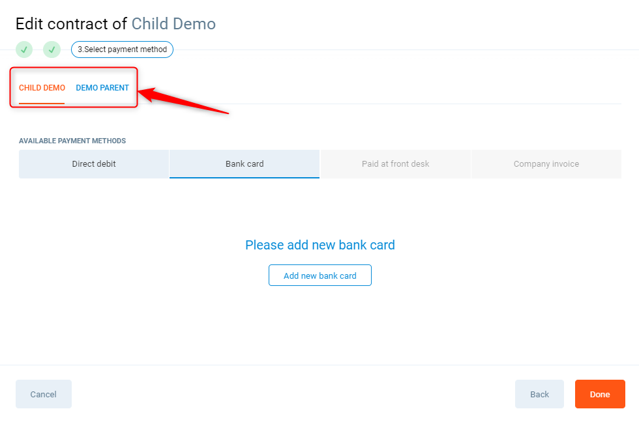Select the Bank card payment method

(245, 164)
